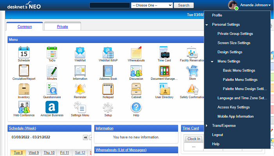Select Help in the user menu
The height and width of the screenshot is (156, 274).
point(216,144)
